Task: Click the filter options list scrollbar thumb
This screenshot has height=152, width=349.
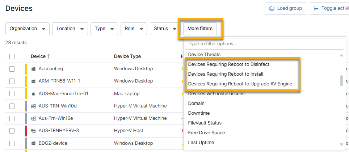Action: 341,81
